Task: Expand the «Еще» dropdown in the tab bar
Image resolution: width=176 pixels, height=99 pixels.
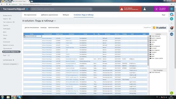Action: (x=164, y=15)
